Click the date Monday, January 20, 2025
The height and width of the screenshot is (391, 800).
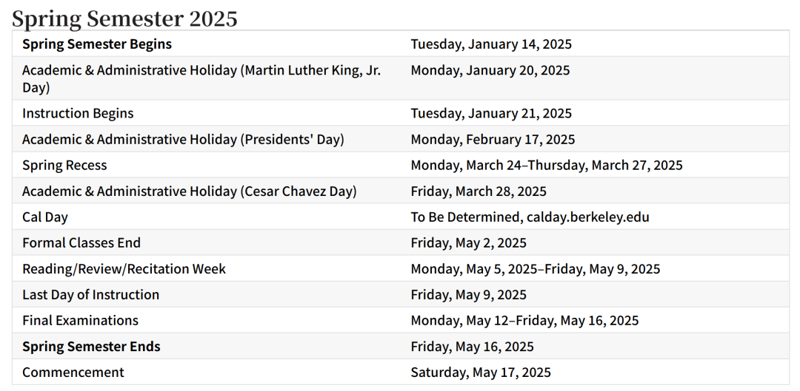pyautogui.click(x=490, y=70)
